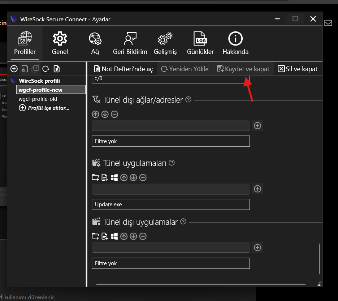The width and height of the screenshot is (338, 301).
Task: Add file in Tünel dışı uygulamalar
Action: coord(105,236)
